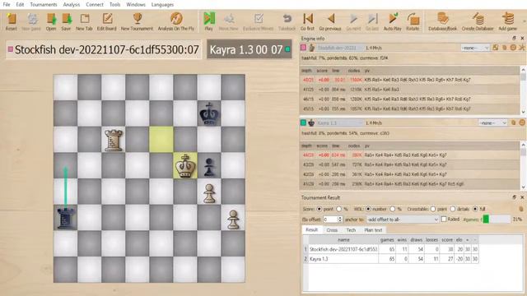Click the Elo offset input field
The width and height of the screenshot is (527, 296).
click(x=329, y=220)
